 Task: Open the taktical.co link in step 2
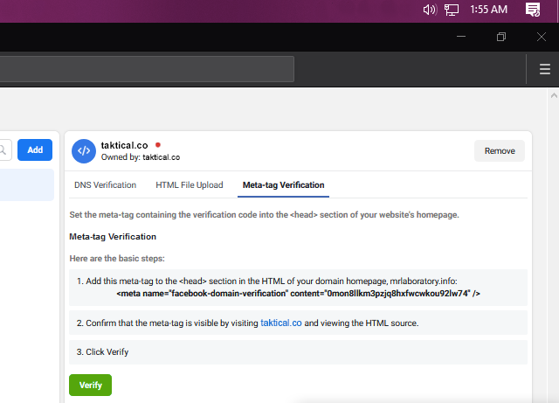[281, 323]
